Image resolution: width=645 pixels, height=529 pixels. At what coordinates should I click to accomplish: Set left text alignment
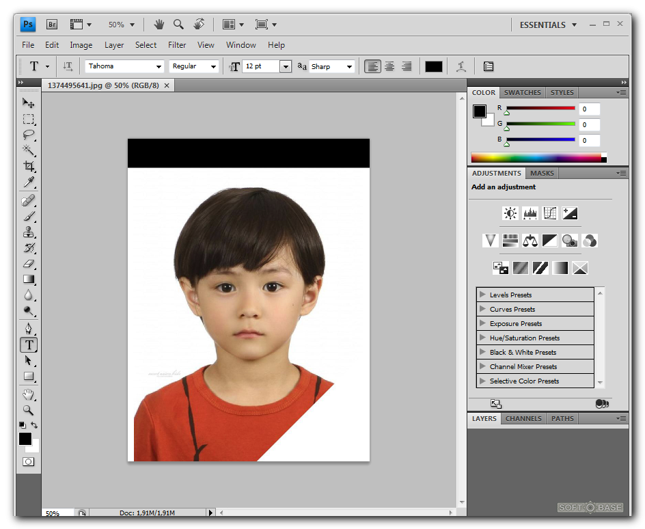372,66
